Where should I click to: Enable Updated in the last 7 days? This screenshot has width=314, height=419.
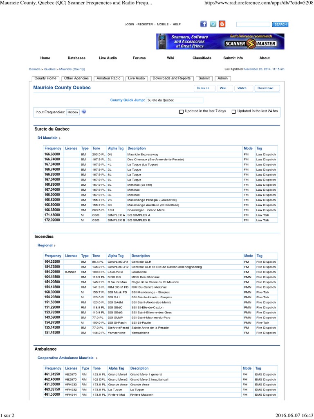click(182, 111)
